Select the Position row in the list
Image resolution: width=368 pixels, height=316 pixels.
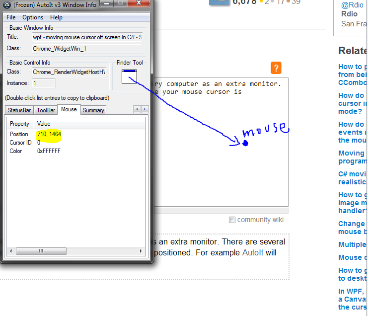(76, 134)
